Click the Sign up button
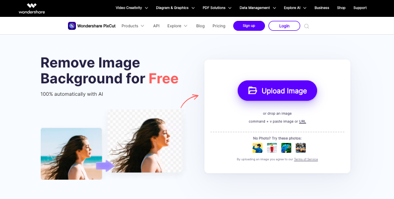The height and width of the screenshot is (199, 394). (249, 26)
